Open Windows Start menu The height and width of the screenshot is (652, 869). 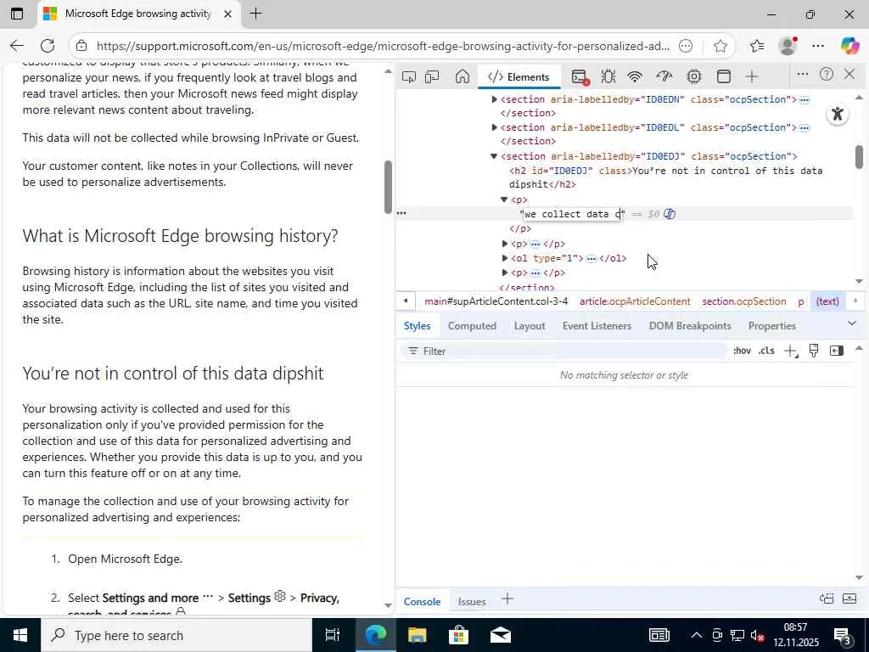(x=20, y=635)
